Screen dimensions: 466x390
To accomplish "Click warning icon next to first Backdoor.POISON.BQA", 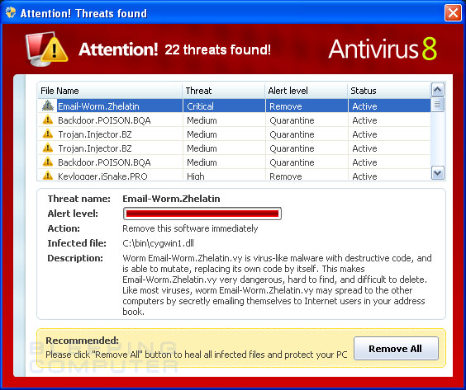I will tap(48, 120).
